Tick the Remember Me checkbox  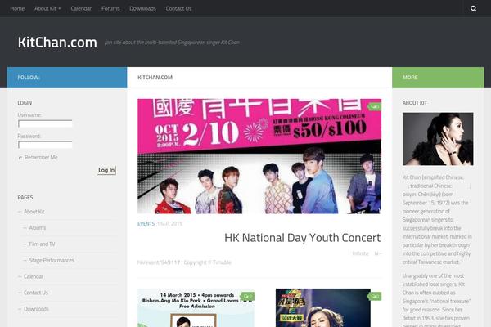point(20,158)
